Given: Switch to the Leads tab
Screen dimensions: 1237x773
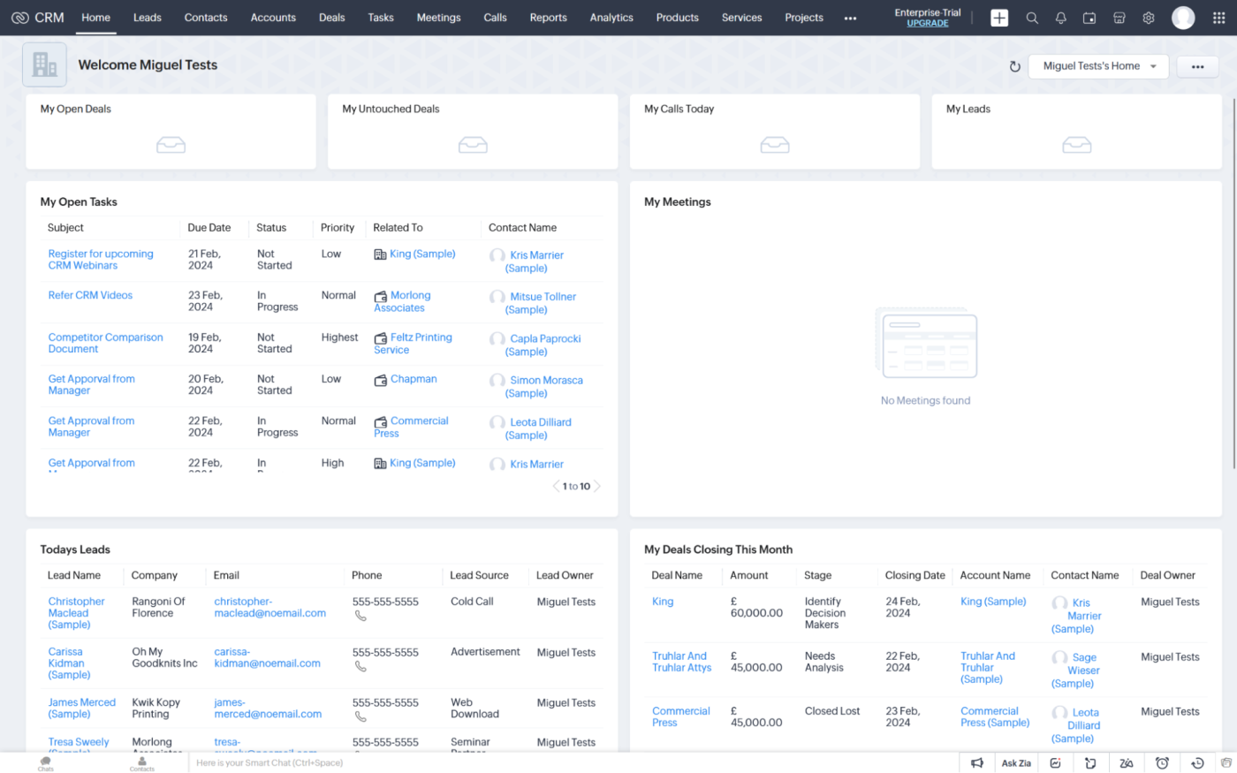Looking at the screenshot, I should coord(148,18).
